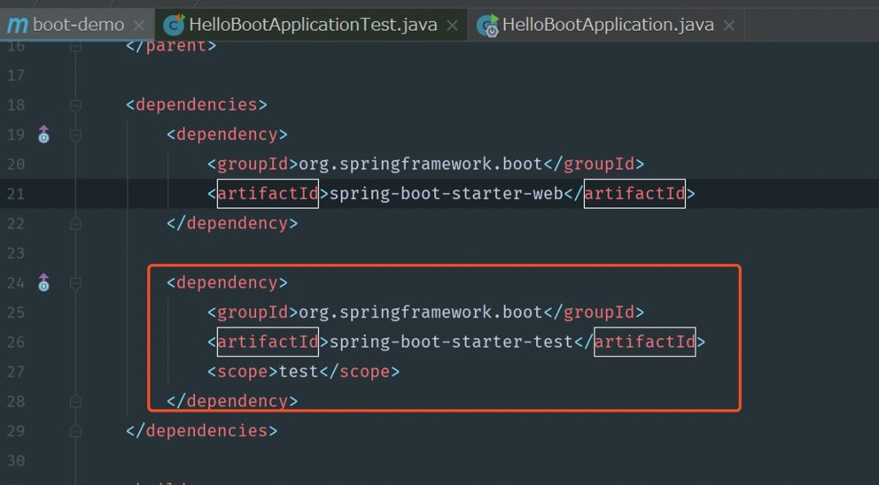Viewport: 879px width, 485px height.
Task: Click line number 21 in the gutter
Action: click(x=16, y=194)
